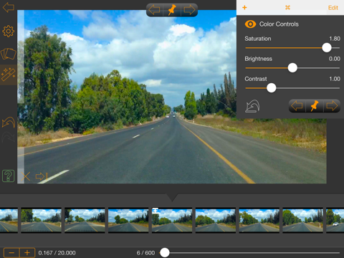Click the white marker on current thumbnail

tap(156, 211)
